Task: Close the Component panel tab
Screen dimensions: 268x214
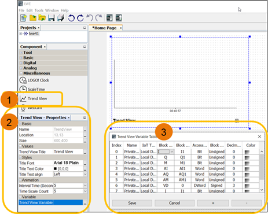Action: pos(45,47)
